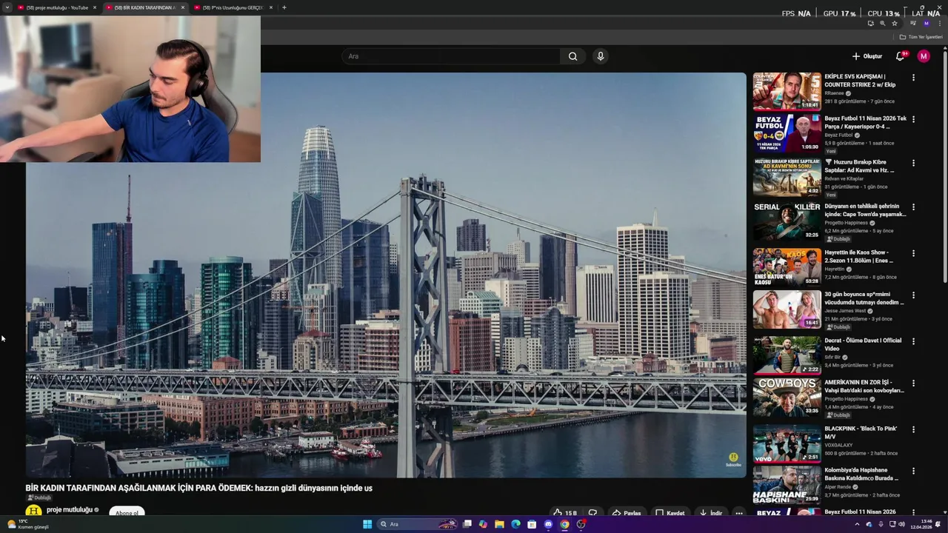Focus the YouTube Ara search field
948x533 pixels.
[452, 56]
